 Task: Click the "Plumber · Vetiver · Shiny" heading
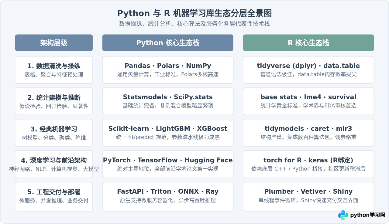(x=308, y=192)
